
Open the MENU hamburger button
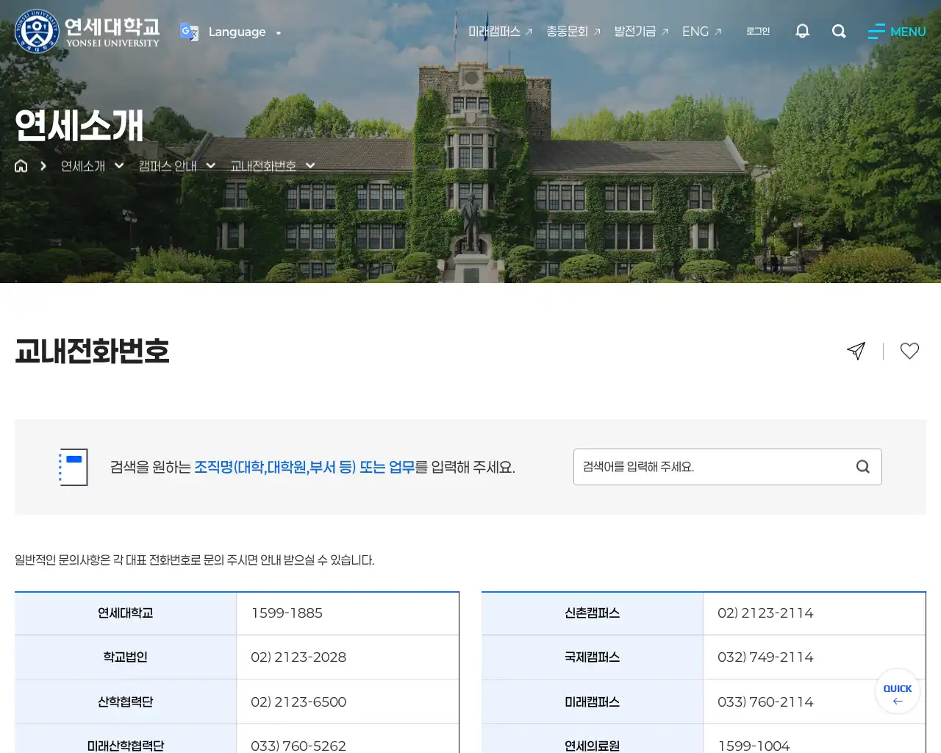[x=897, y=32]
